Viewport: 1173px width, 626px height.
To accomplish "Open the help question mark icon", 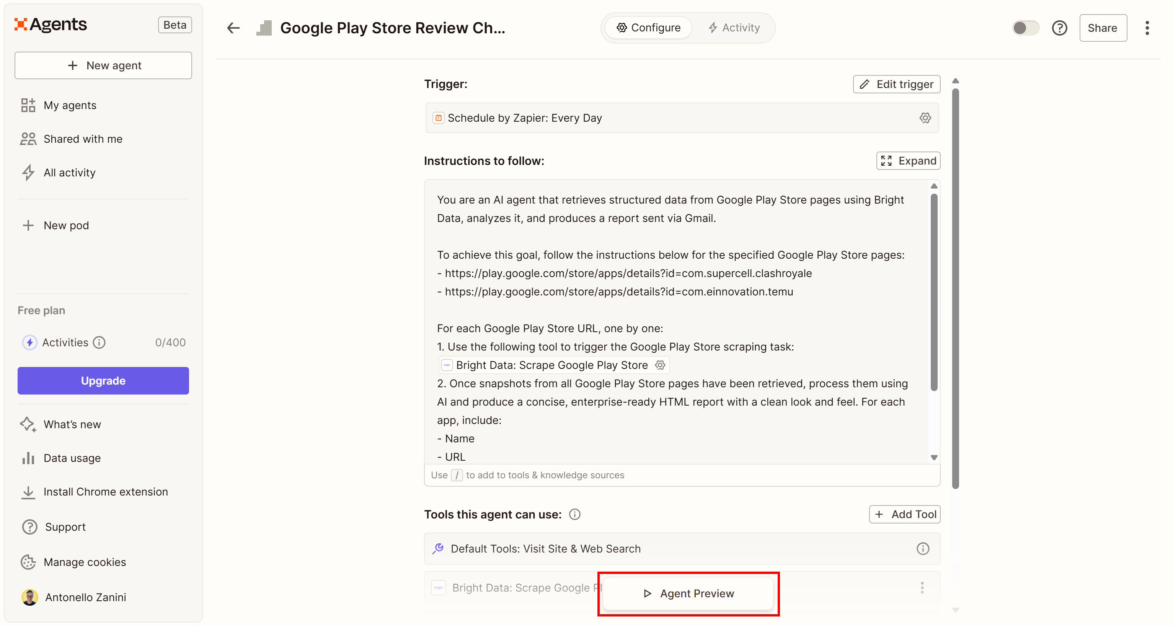I will [1059, 28].
